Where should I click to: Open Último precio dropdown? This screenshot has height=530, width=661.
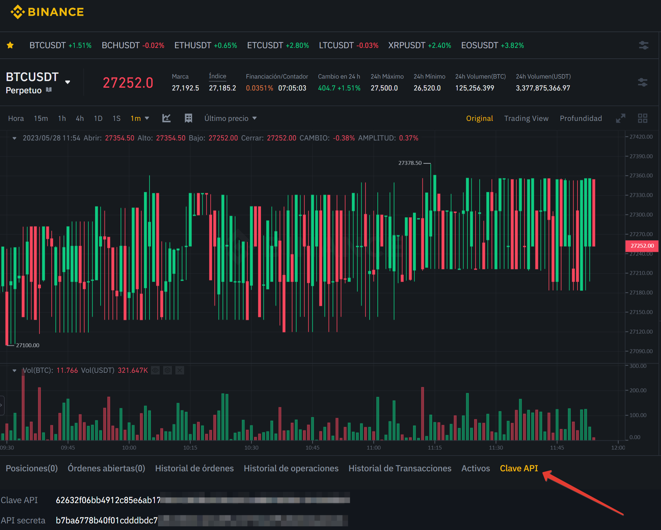coord(231,118)
